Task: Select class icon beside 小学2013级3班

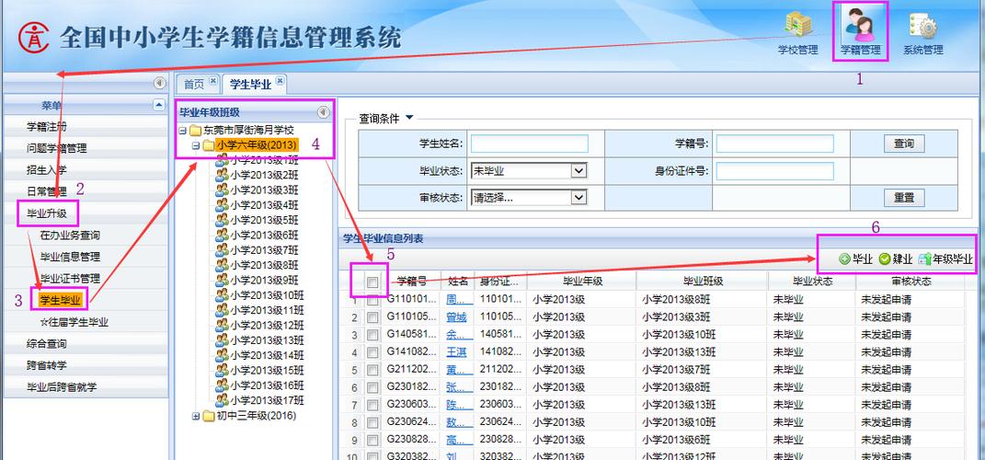Action: (x=222, y=190)
